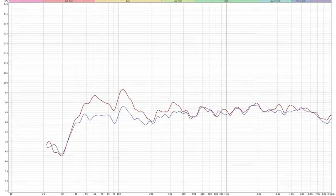Click the Upper mid band label
The width and height of the screenshot is (336, 196).
[274, 1]
